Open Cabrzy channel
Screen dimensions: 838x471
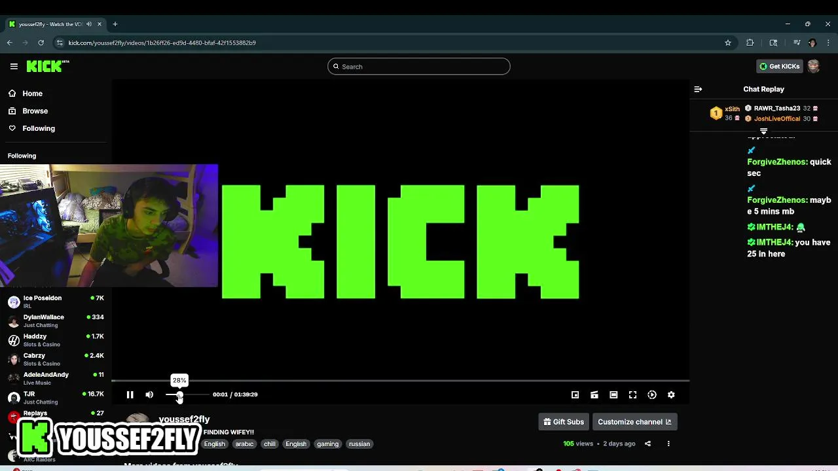(x=56, y=359)
